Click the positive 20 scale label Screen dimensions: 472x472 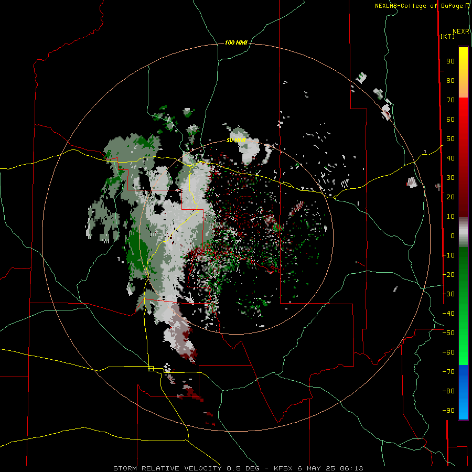pyautogui.click(x=450, y=197)
